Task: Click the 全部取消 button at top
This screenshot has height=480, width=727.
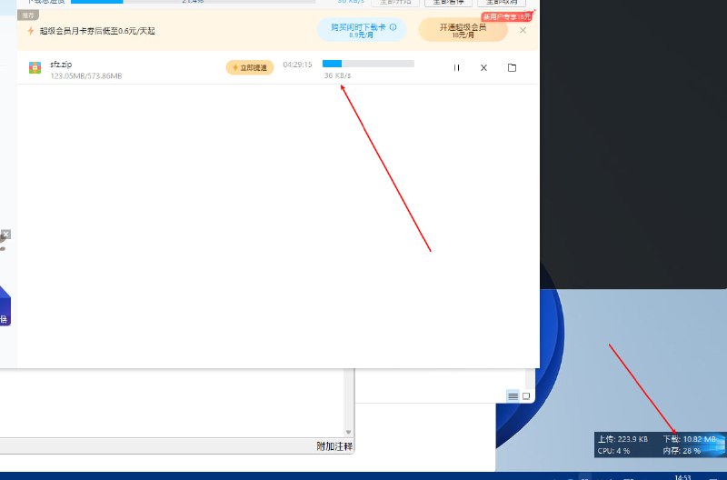Action: tap(502, 3)
